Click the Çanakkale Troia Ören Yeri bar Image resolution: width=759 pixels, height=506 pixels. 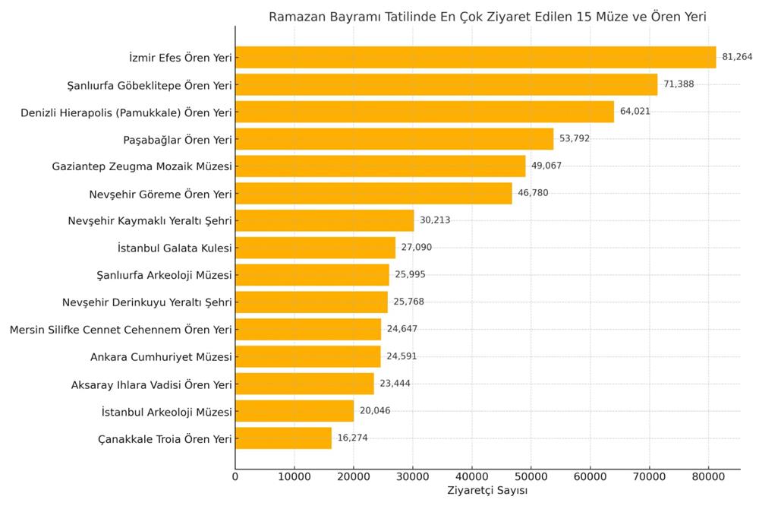283,438
